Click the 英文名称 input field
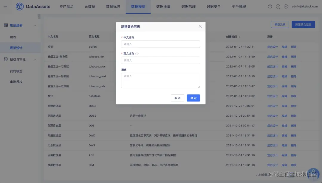This screenshot has width=322, height=183. 161,60
